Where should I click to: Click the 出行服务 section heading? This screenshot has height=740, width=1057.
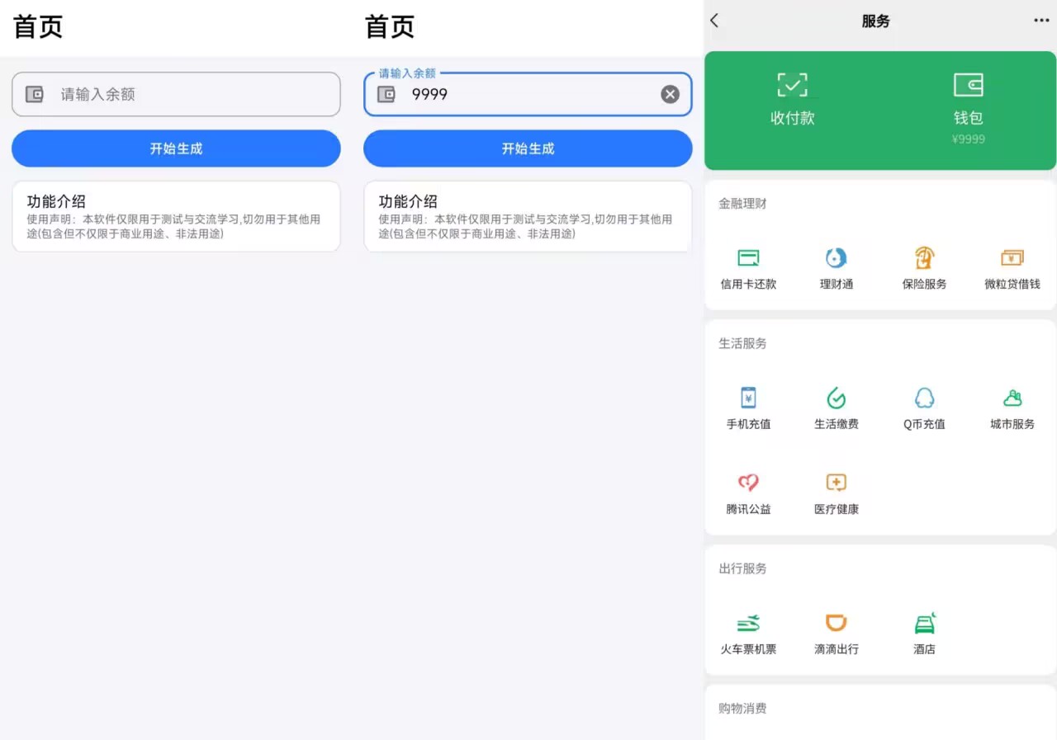click(x=742, y=568)
